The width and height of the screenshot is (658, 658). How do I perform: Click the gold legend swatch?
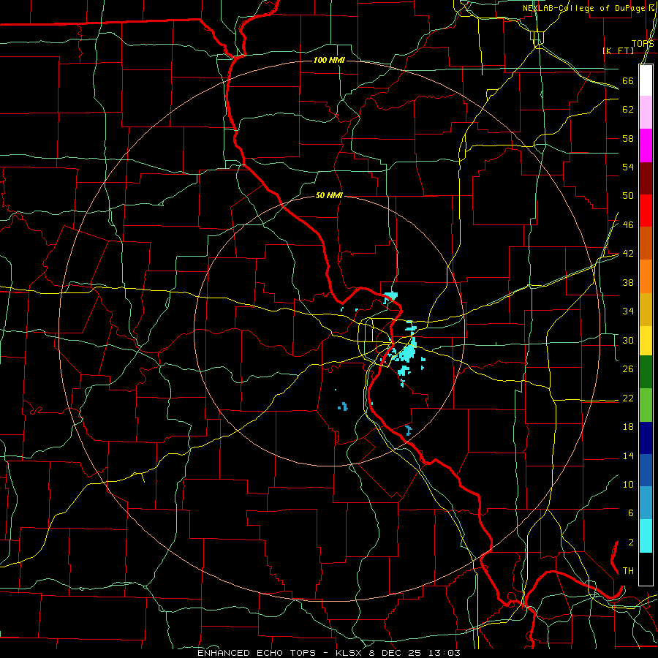[x=646, y=309]
